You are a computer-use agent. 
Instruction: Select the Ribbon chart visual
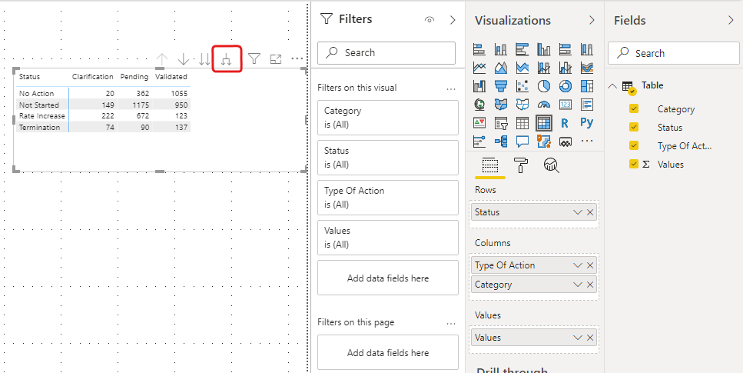click(586, 68)
